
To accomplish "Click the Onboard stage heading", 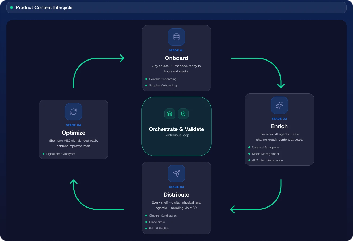I will coord(176,58).
